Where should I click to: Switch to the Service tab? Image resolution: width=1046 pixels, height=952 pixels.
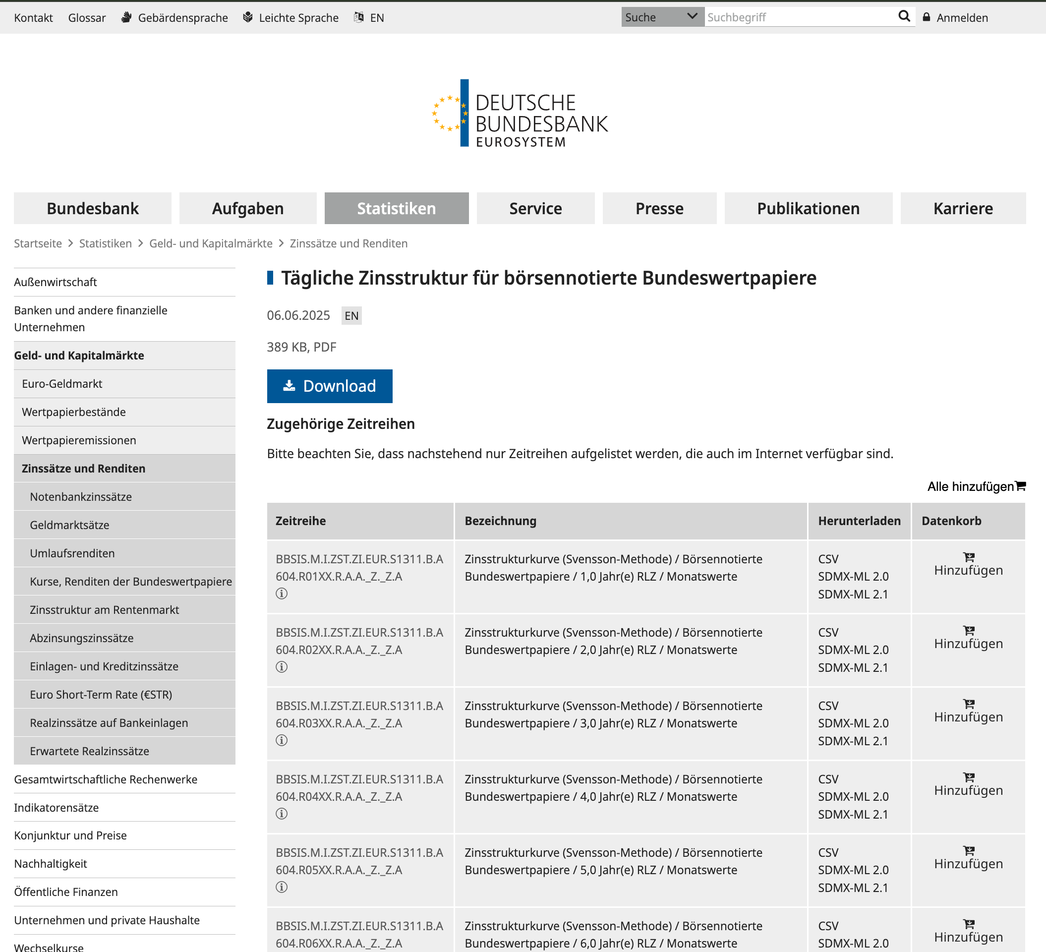tap(535, 208)
